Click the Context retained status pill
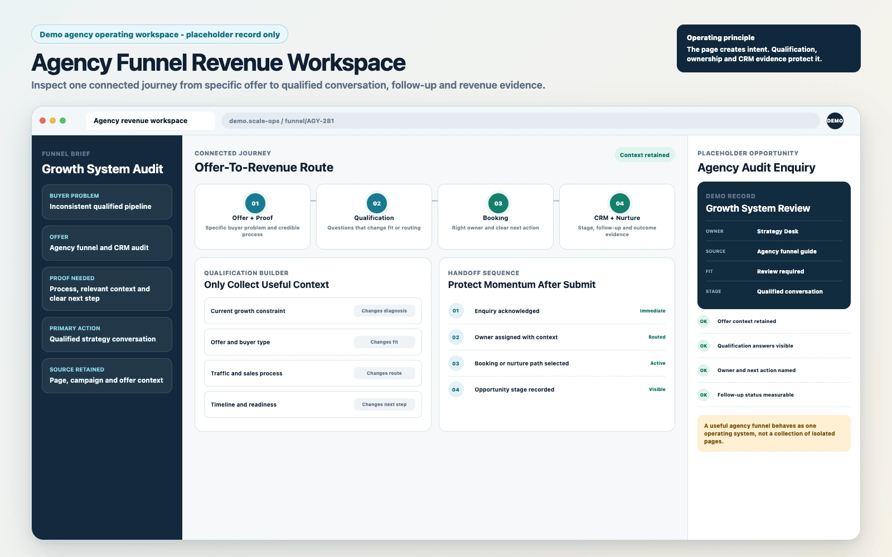This screenshot has width=892, height=557. pos(644,155)
